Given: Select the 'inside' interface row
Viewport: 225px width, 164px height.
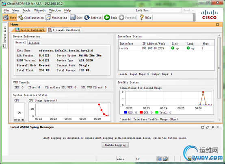Looking at the screenshot, I should pos(167,48).
